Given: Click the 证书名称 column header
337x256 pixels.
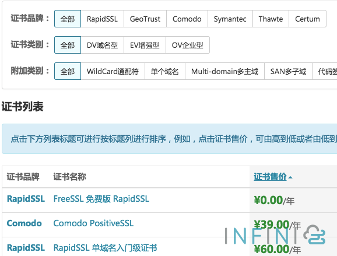Looking at the screenshot, I should 69,177.
